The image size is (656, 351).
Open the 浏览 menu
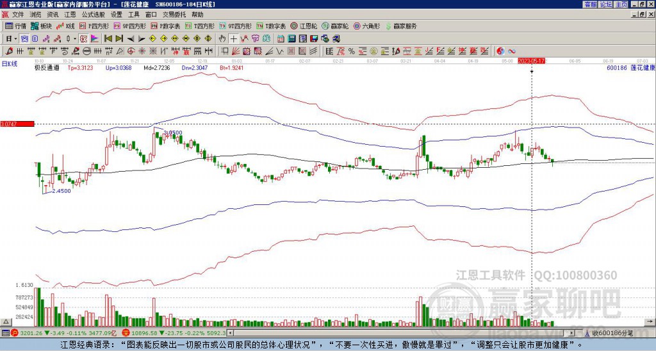pyautogui.click(x=36, y=15)
